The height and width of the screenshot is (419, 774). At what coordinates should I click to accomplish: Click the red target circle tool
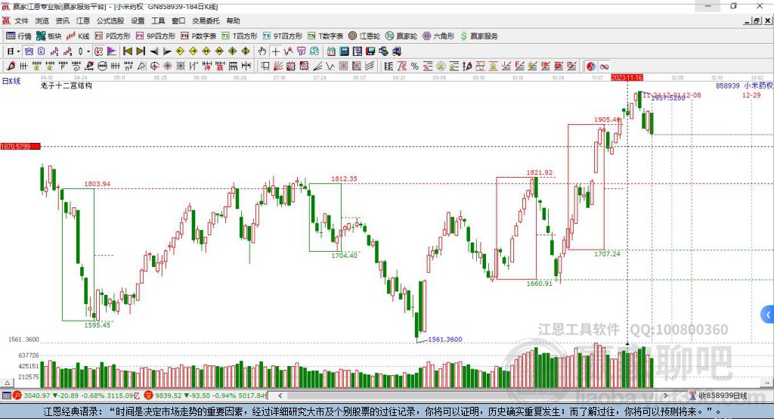[x=154, y=66]
